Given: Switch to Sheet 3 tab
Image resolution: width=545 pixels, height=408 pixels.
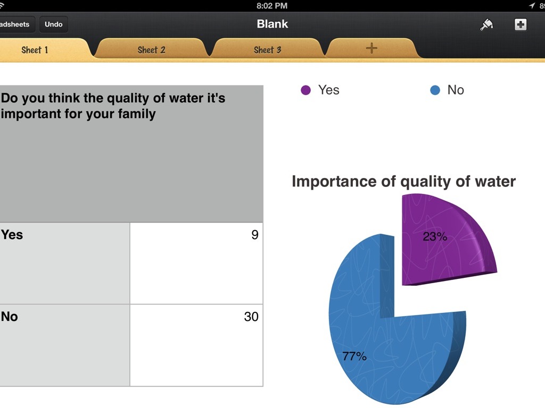Looking at the screenshot, I should tap(267, 50).
